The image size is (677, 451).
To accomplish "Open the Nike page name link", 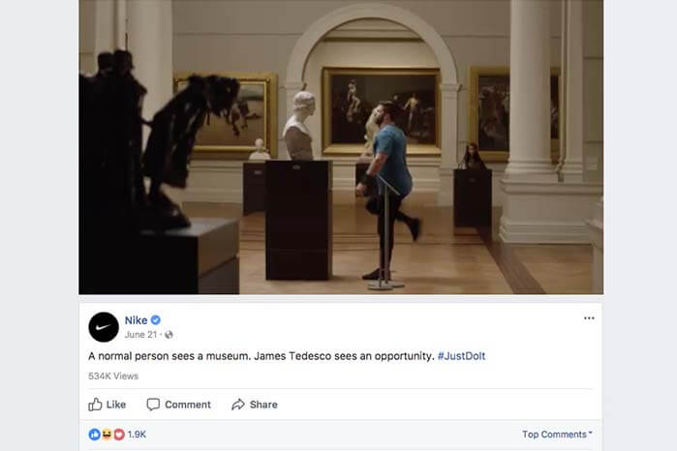I will (136, 320).
